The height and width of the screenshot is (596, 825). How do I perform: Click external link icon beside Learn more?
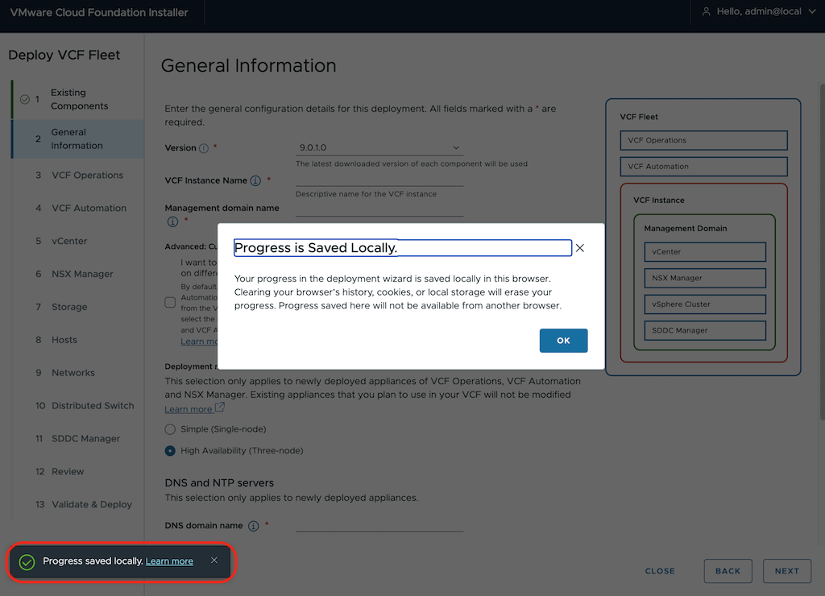pyautogui.click(x=219, y=408)
